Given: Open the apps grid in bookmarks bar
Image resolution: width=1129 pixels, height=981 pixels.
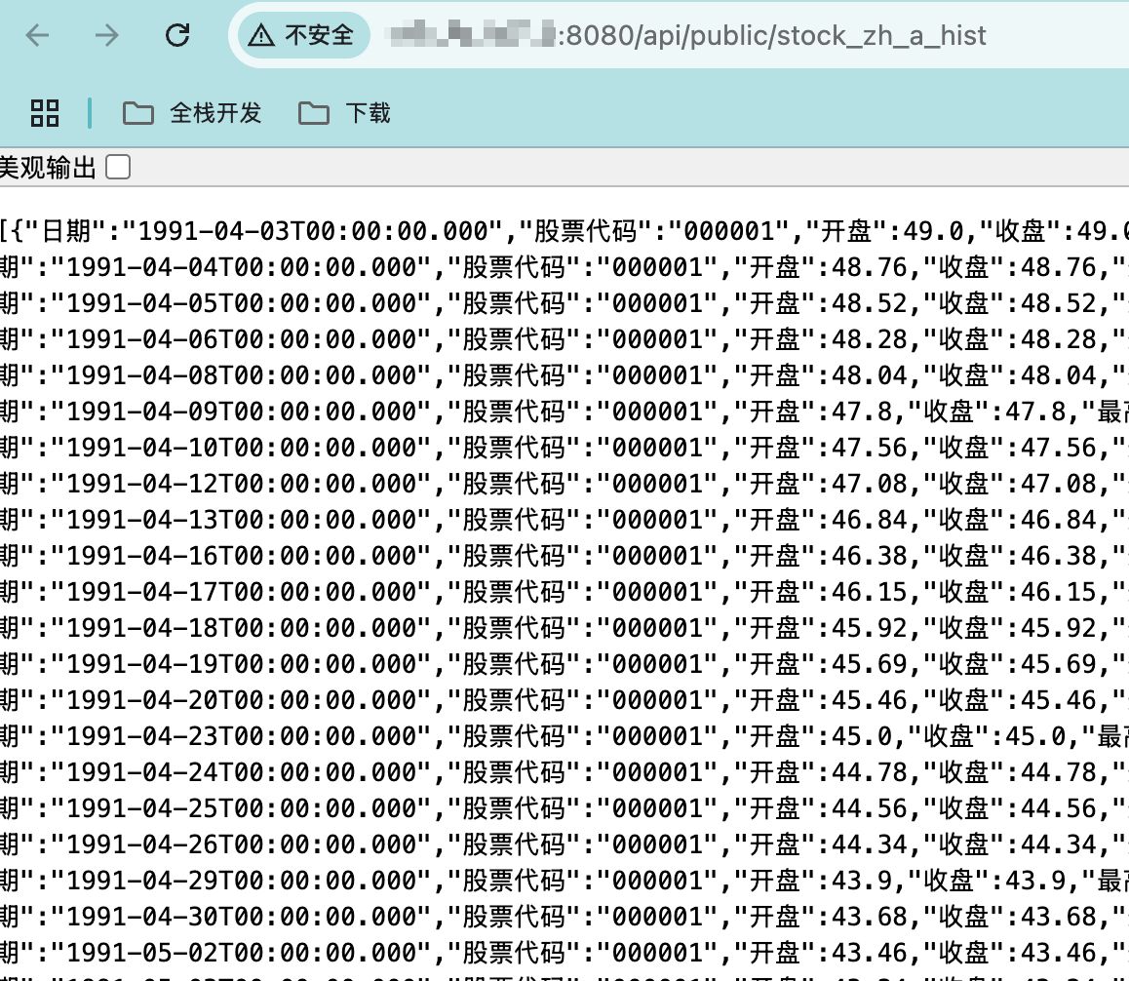Looking at the screenshot, I should pos(45,113).
